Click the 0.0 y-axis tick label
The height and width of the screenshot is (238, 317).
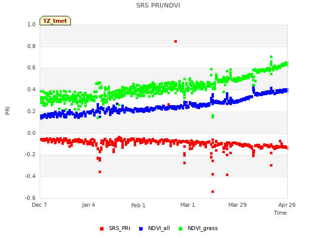(x=31, y=133)
